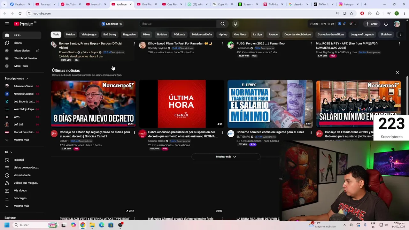Viewport: 409px width, 230px height.
Task: Expand Mostrar más under Tú section
Action: [x=21, y=206]
